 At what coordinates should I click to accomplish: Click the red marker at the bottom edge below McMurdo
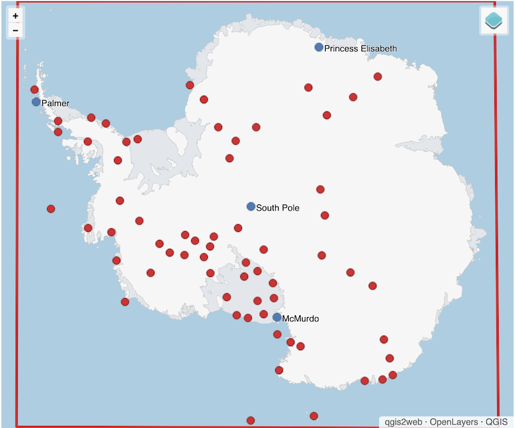(x=251, y=420)
